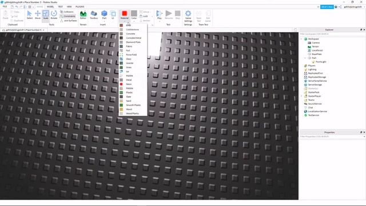Choose Neon material
The width and height of the screenshot is (366, 206).
[x=133, y=84]
